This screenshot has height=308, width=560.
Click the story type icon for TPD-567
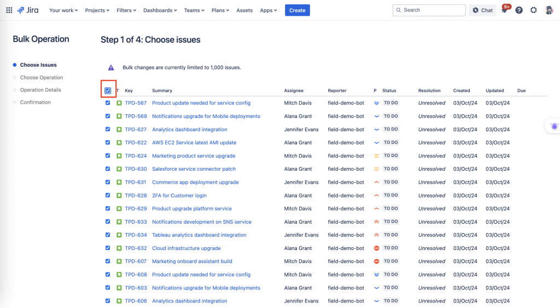point(119,103)
